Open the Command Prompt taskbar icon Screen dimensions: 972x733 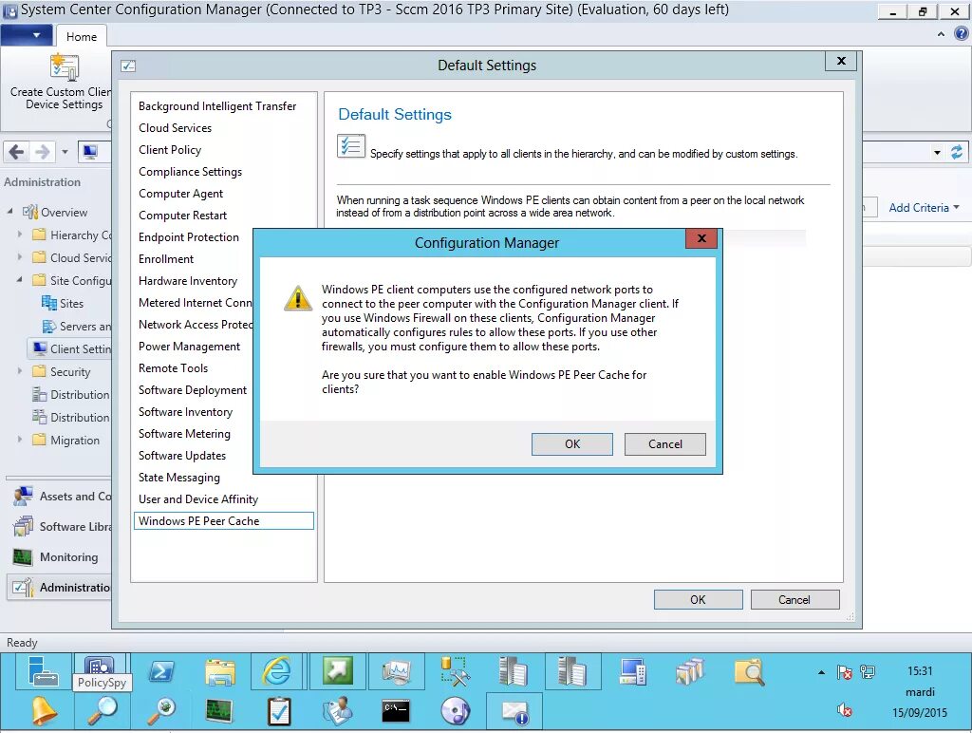tap(396, 710)
